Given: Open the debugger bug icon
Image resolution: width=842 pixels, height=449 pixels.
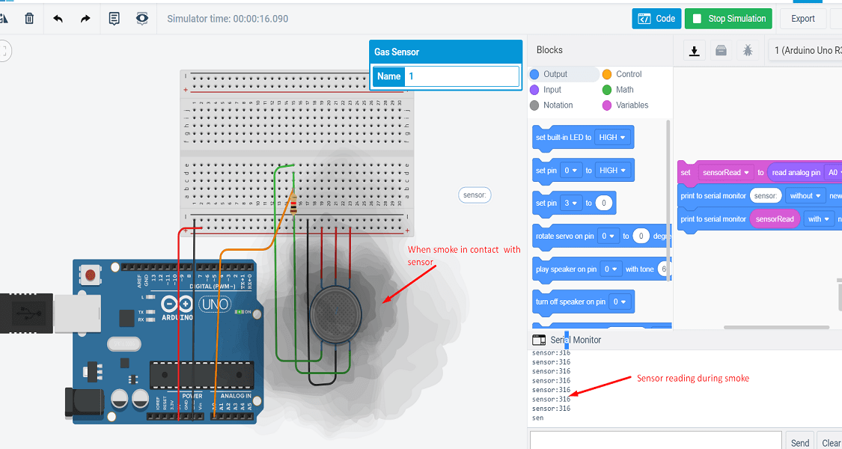Looking at the screenshot, I should 748,51.
